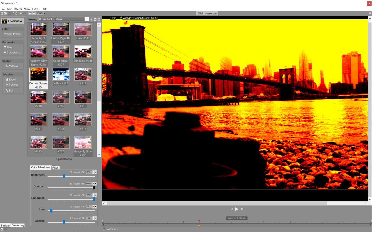The width and height of the screenshot is (372, 232).
Task: Toggle the split-view layout button
Action: click(34, 13)
